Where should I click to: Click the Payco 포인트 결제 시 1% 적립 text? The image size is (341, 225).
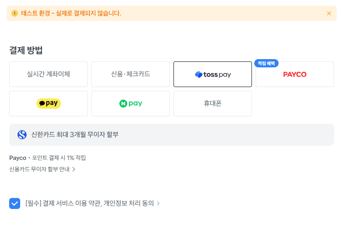click(x=47, y=158)
